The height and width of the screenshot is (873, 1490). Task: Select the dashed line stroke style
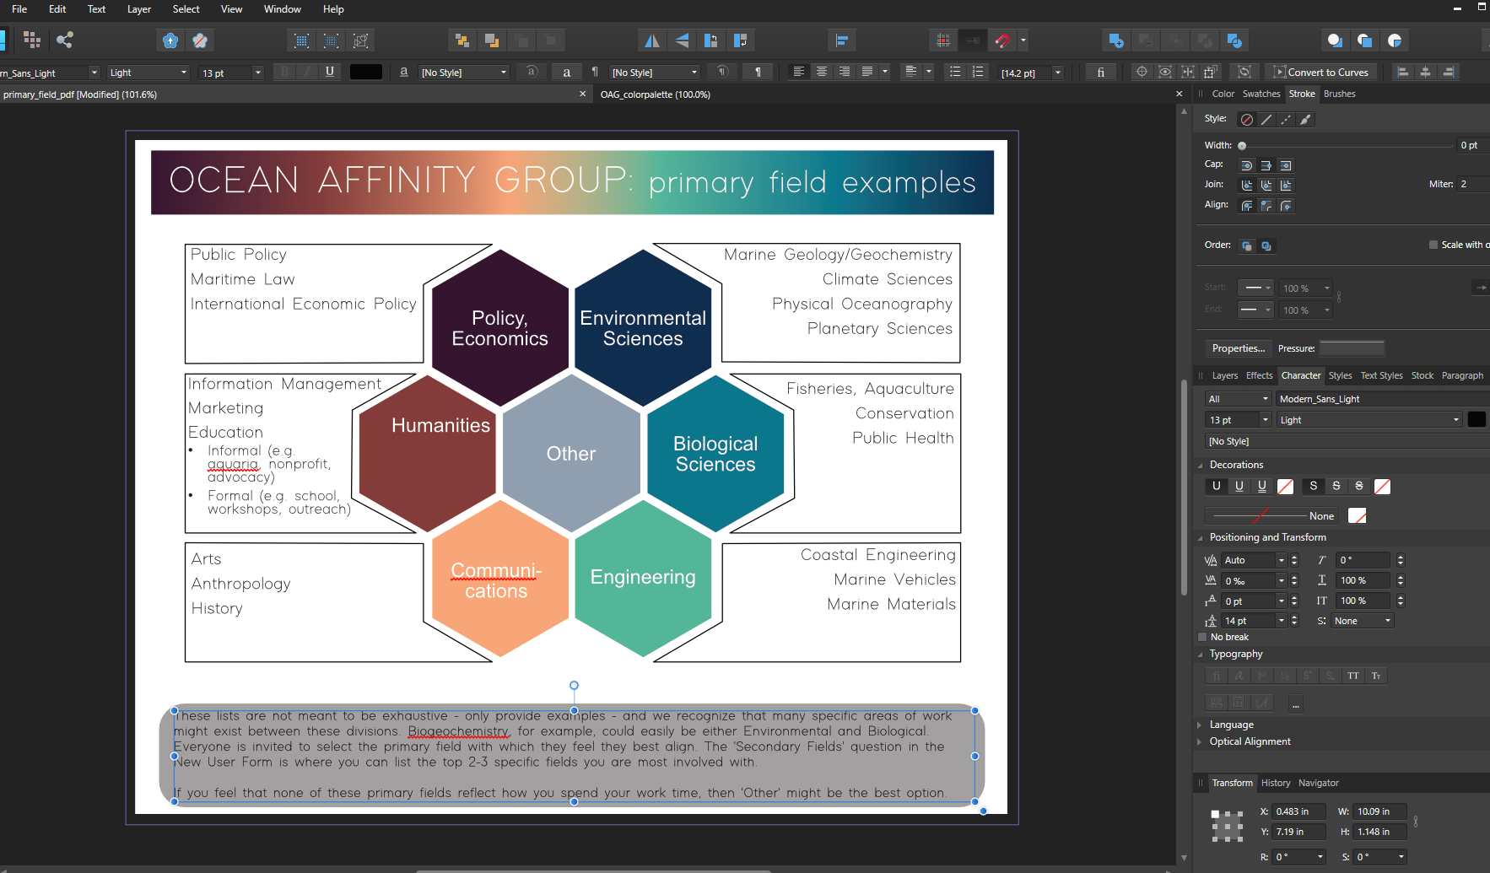tap(1286, 120)
